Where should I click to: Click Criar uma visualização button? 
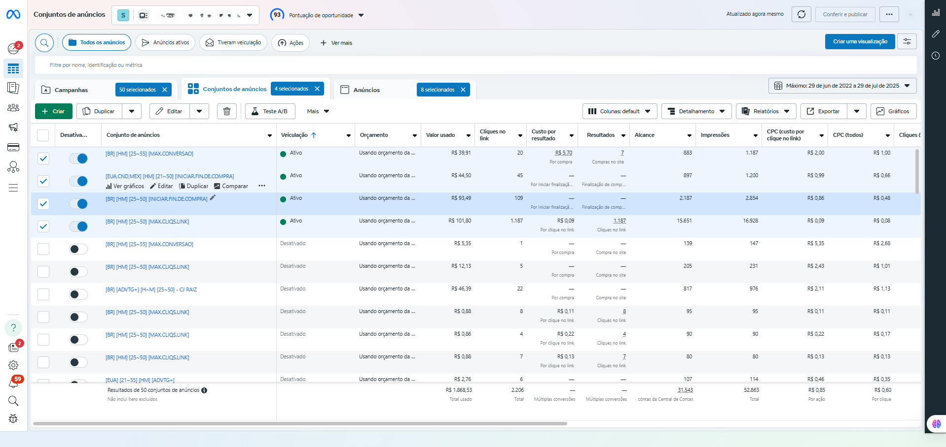coord(860,41)
